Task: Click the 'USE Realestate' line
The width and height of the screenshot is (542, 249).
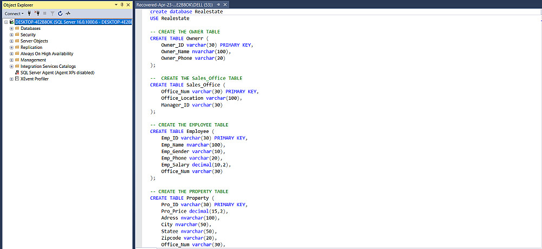Action: (169, 18)
